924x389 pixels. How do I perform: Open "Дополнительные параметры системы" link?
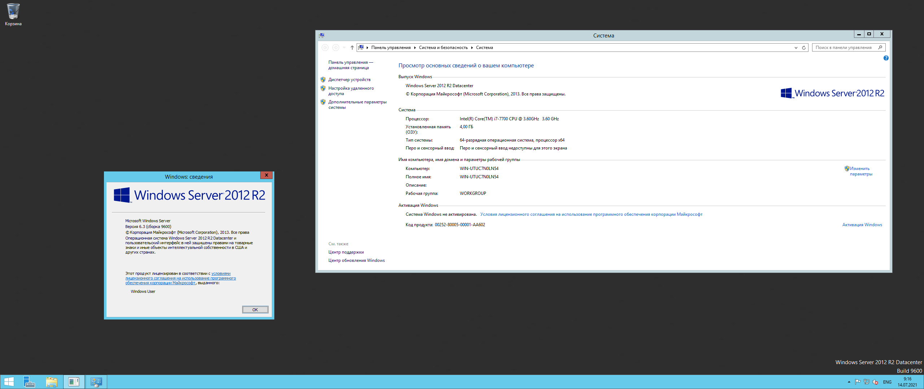[357, 104]
